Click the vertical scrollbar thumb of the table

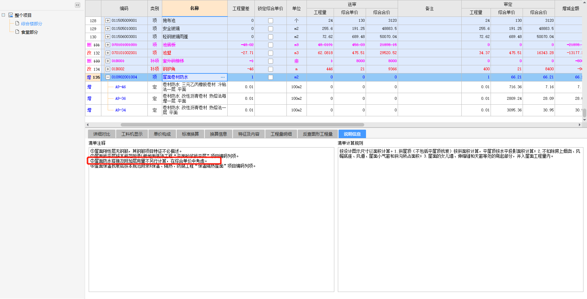pyautogui.click(x=585, y=113)
